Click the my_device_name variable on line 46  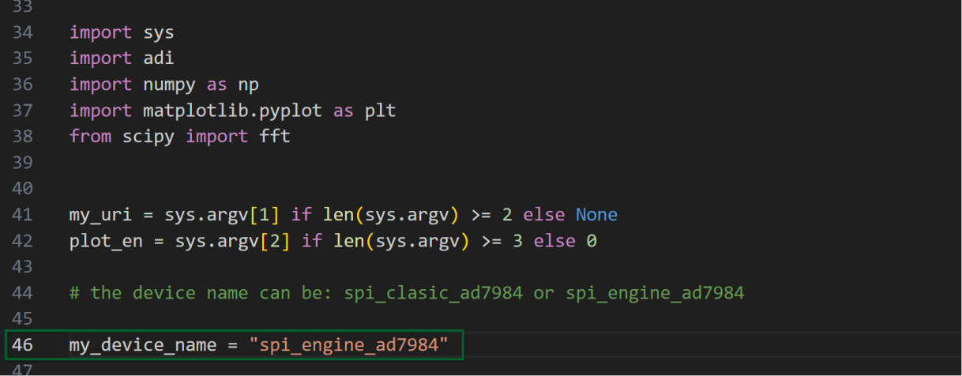[142, 345]
